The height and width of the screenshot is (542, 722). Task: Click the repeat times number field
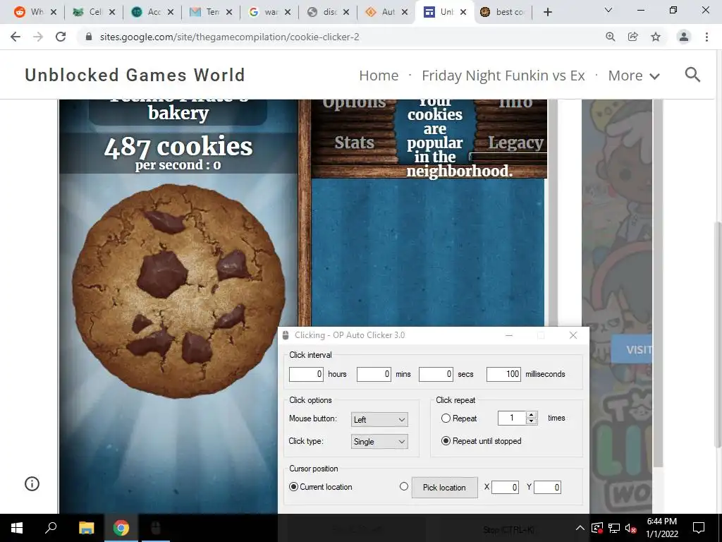(x=512, y=418)
